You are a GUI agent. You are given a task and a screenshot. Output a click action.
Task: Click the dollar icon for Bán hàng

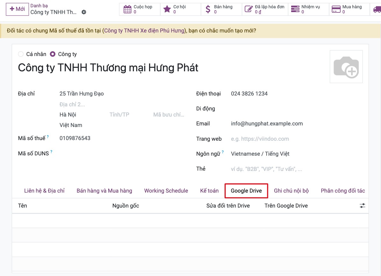(x=208, y=9)
